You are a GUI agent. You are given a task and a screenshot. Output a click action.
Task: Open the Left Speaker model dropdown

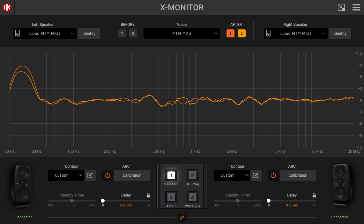click(45, 33)
